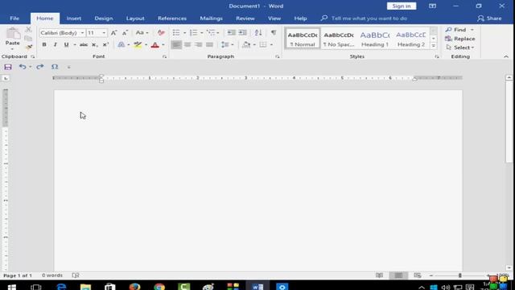The width and height of the screenshot is (515, 290).
Task: Start a bulleted list
Action: click(176, 33)
